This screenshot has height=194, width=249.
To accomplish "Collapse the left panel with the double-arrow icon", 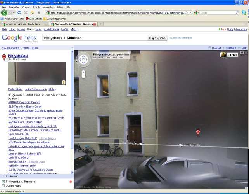I will [x=72, y=47].
